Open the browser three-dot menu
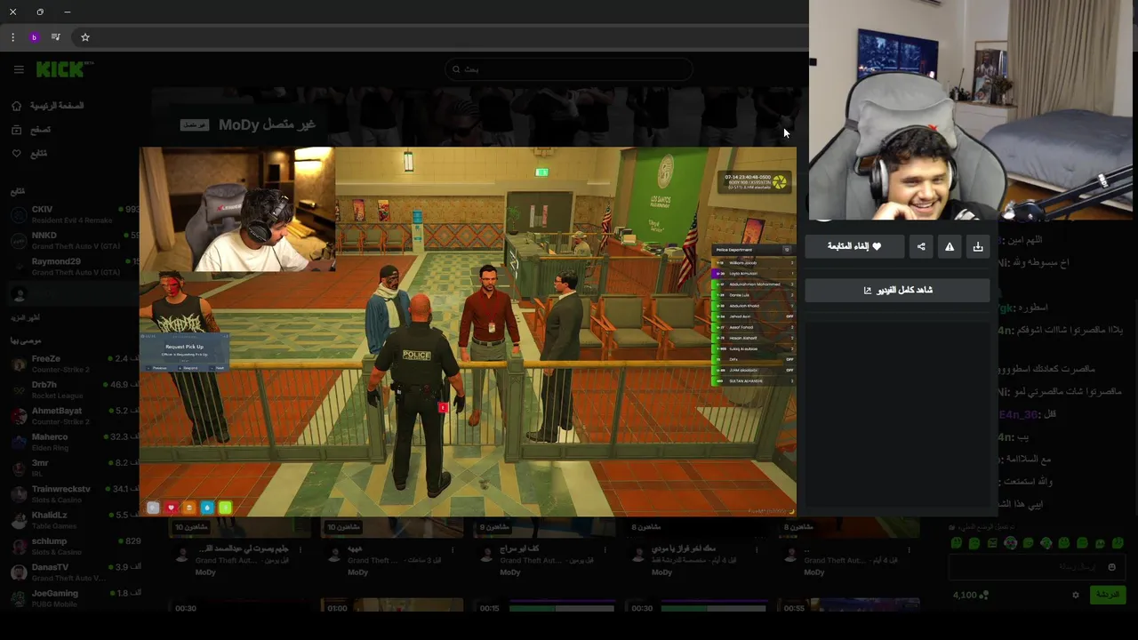Screen dimensions: 1138x640 (12, 37)
